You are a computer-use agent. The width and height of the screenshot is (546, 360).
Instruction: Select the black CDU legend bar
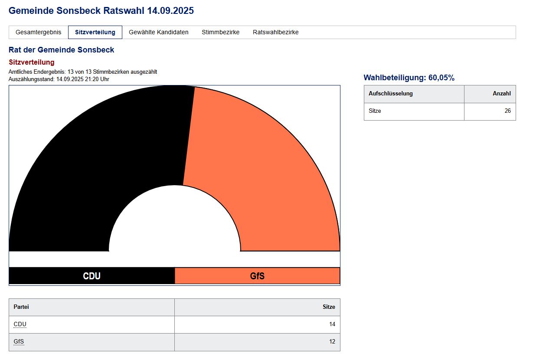tap(92, 276)
